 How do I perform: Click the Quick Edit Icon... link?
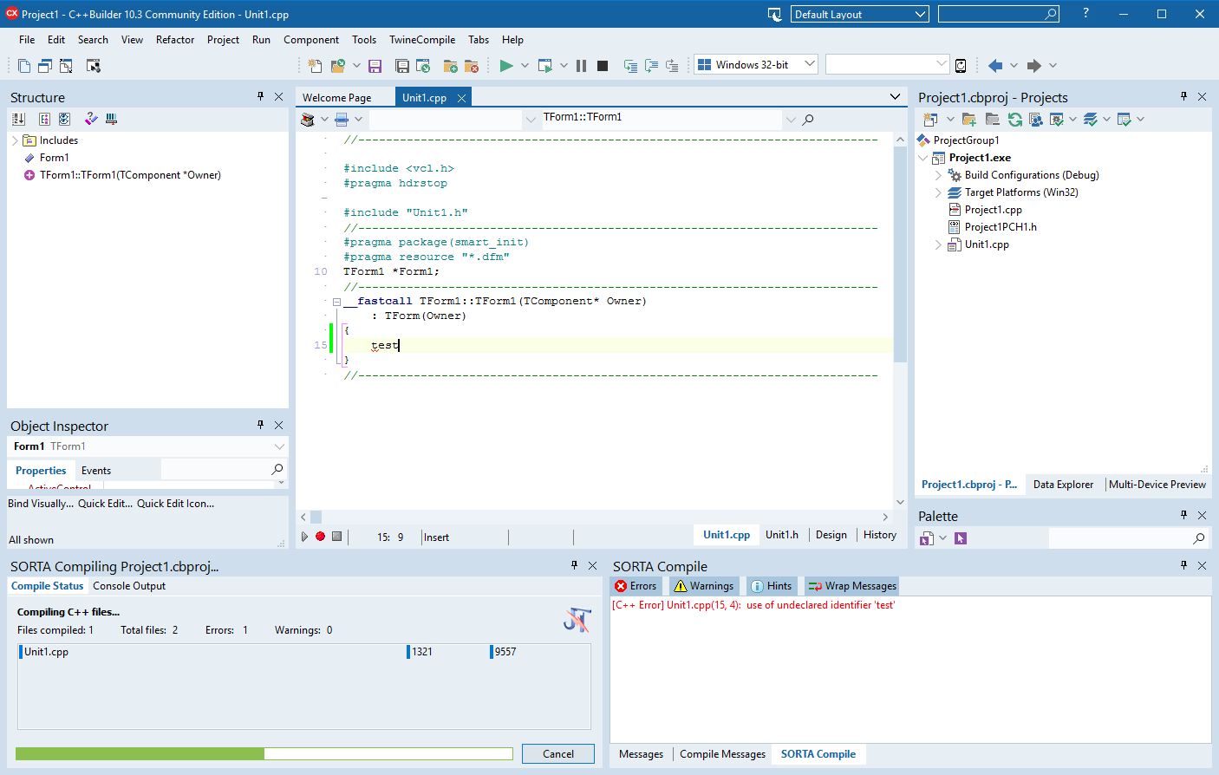click(x=175, y=504)
